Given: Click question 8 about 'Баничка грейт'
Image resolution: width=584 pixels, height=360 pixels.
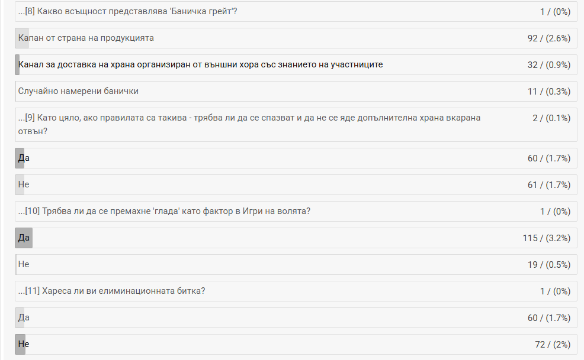Looking at the screenshot, I should coord(128,11).
